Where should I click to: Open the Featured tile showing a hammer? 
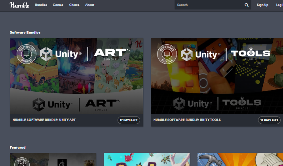(240, 160)
